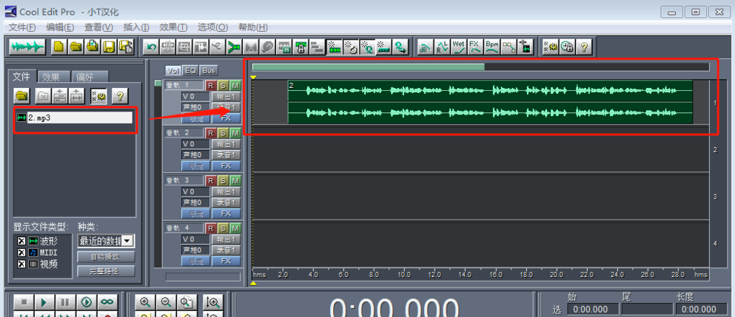Viewport: 735px width, 317px height.
Task: Toggle the Bpm tempo envelope icon
Action: pyautogui.click(x=491, y=47)
